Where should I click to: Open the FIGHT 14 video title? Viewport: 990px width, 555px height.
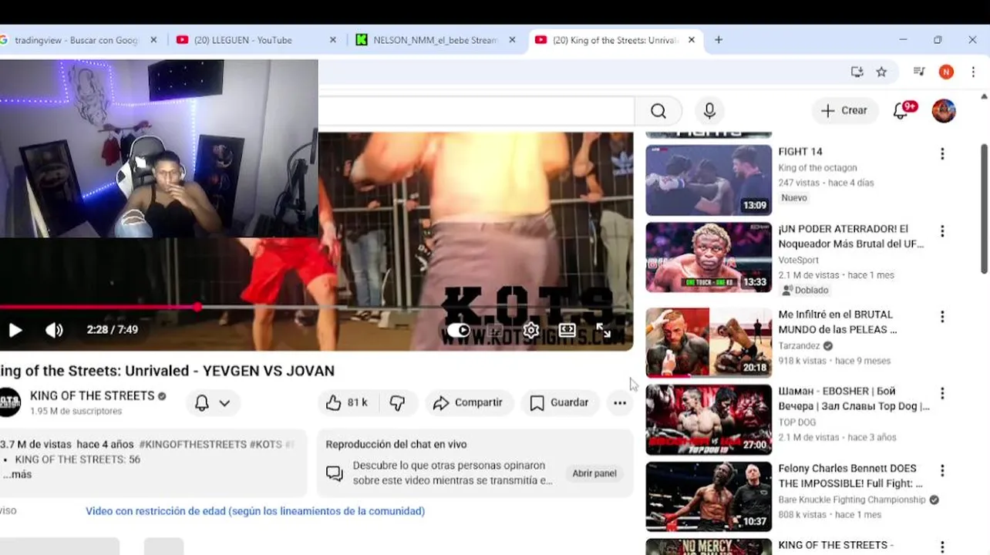[x=800, y=152]
